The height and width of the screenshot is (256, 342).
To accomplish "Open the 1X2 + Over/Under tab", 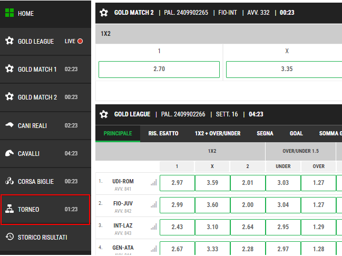I will tap(217, 133).
